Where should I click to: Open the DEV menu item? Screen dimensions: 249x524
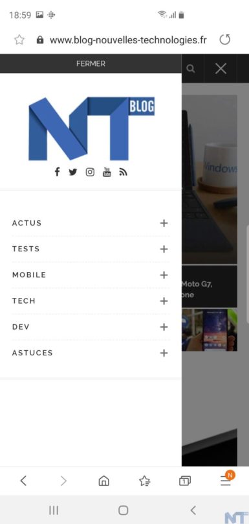(21, 327)
